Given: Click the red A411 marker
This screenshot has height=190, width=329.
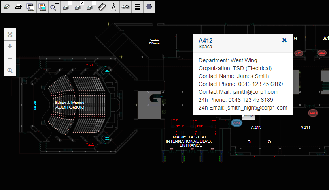Looking at the screenshot, I should [x=313, y=113].
